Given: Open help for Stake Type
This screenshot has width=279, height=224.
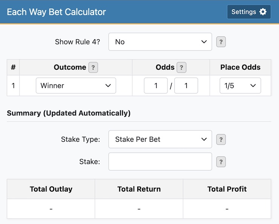Looking at the screenshot, I should point(221,140).
